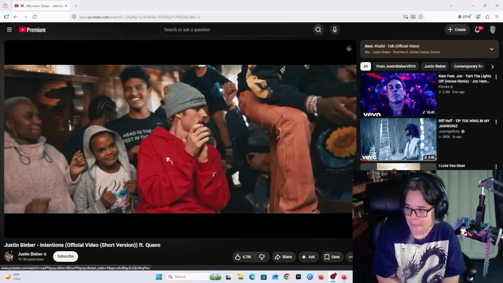Screen dimensions: 503x283
Task: Open KSonika dj channel link
Action: point(446,86)
